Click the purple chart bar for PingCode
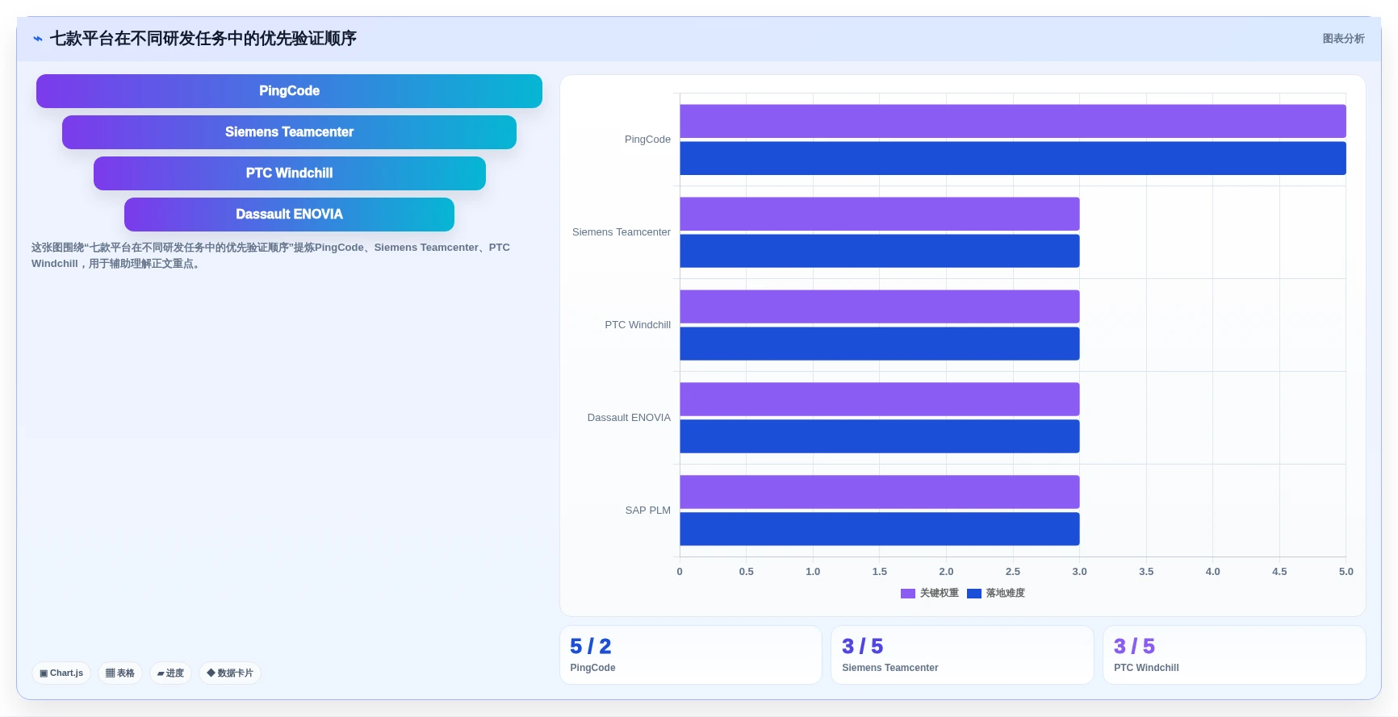Viewport: 1398px width, 717px height. tap(1013, 121)
